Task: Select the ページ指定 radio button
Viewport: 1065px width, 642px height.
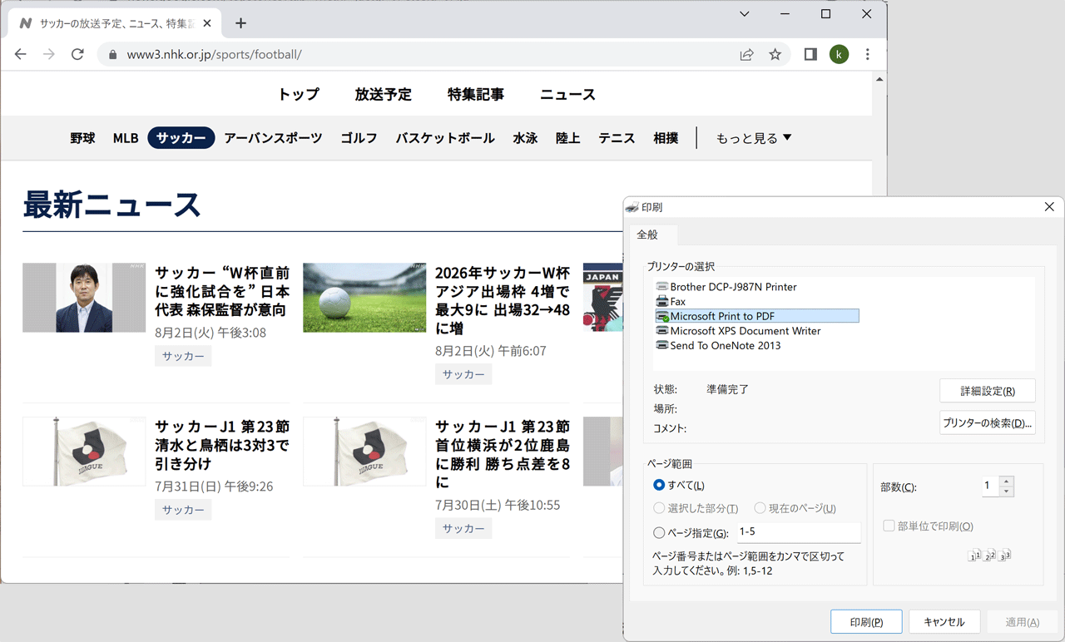Action: (x=659, y=533)
